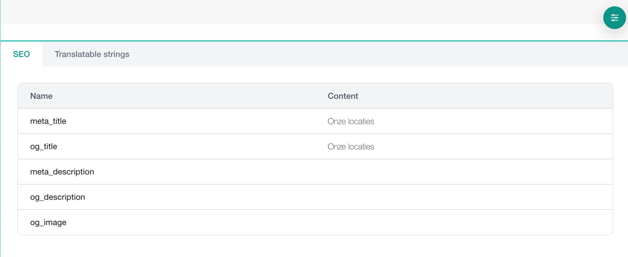Image resolution: width=628 pixels, height=257 pixels.
Task: Select the og_description row name
Action: tap(58, 197)
